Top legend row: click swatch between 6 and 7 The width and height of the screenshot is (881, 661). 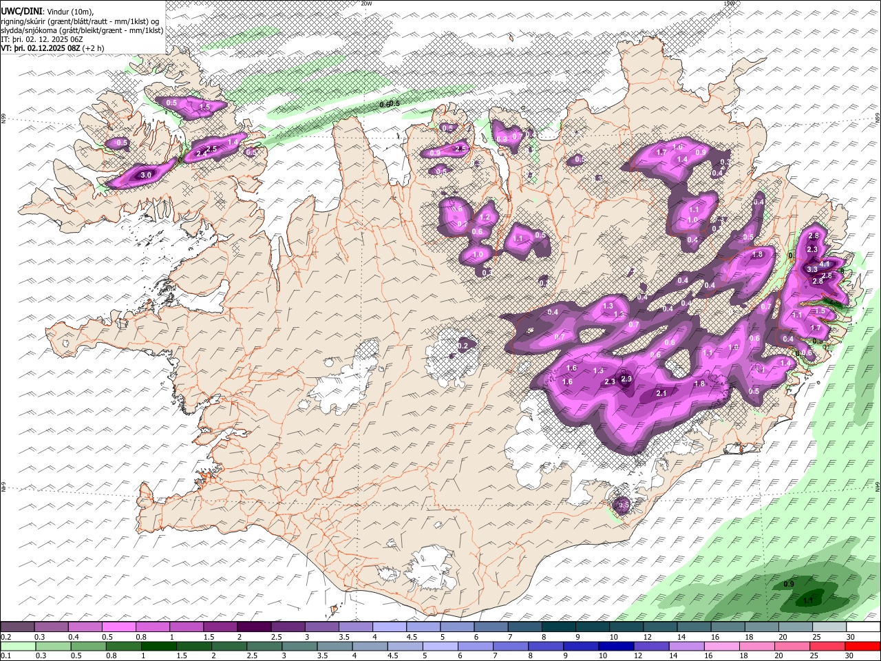pyautogui.click(x=491, y=627)
